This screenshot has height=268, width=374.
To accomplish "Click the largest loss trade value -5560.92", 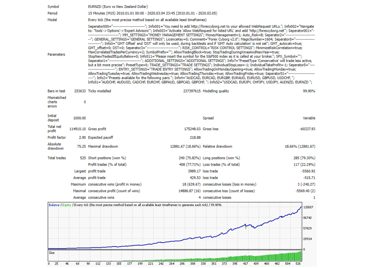I will [308, 171].
